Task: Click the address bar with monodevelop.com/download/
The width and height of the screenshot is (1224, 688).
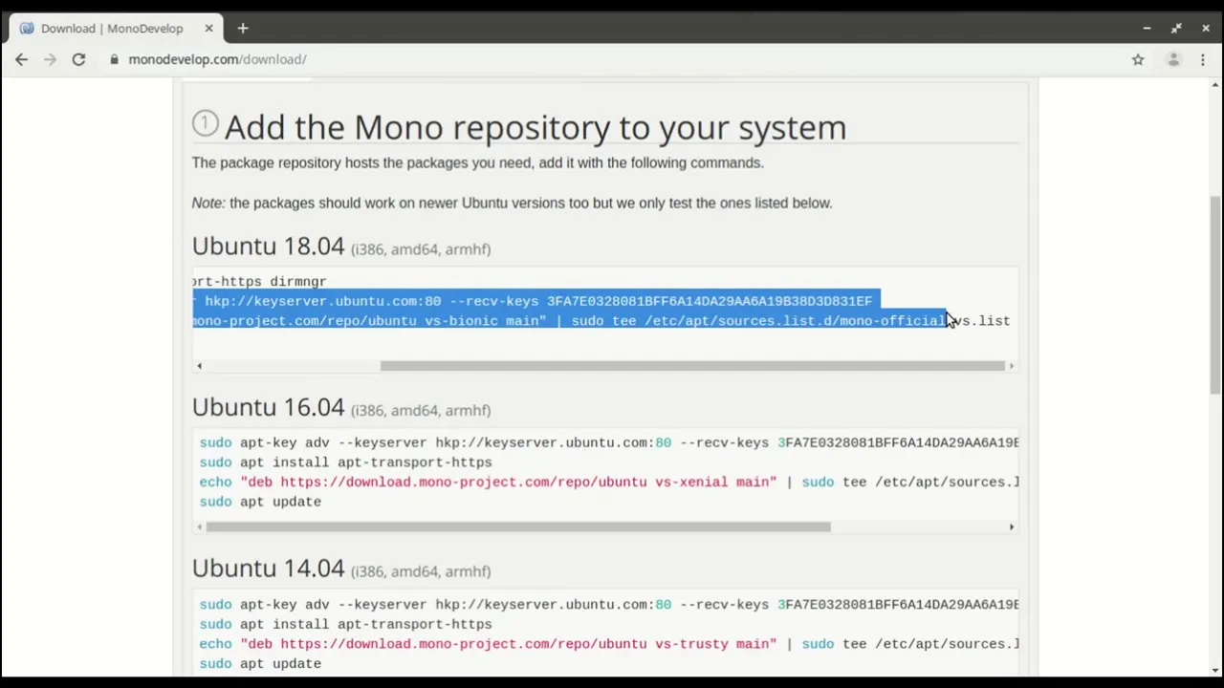Action: (x=612, y=59)
